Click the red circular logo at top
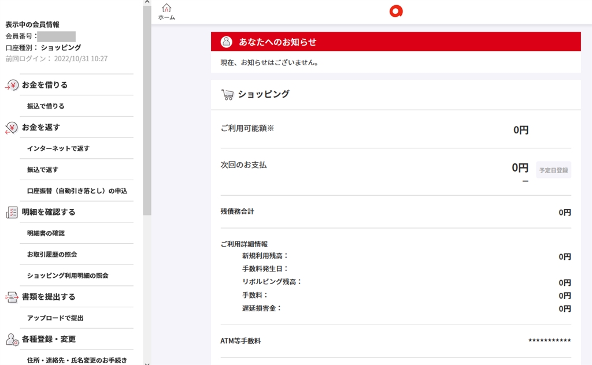 [396, 12]
